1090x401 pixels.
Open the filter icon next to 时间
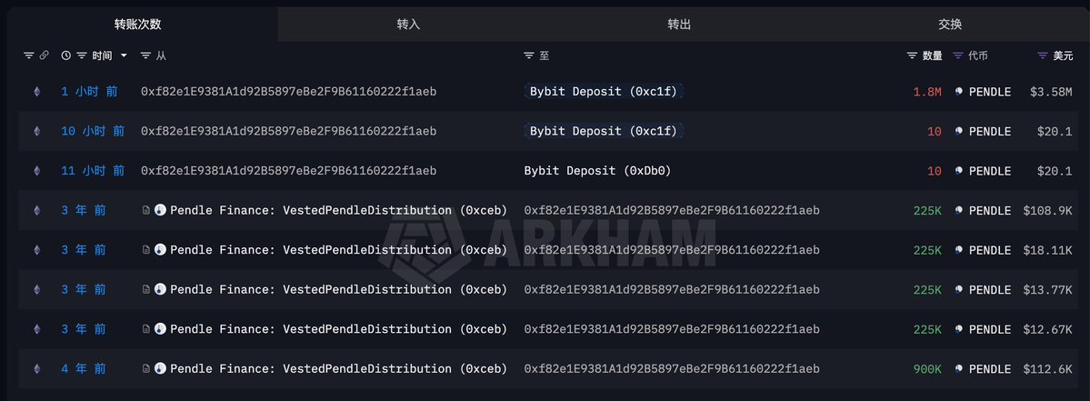point(82,56)
